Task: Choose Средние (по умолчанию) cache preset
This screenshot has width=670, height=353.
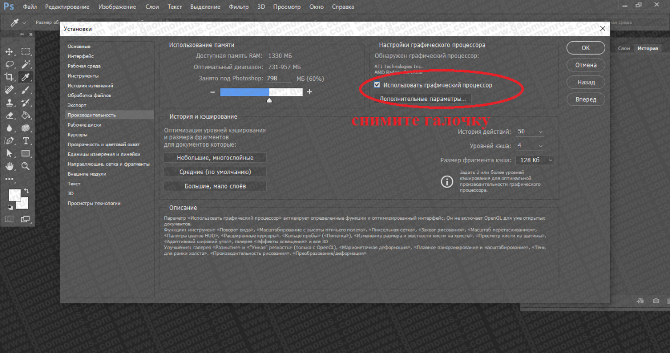Action: (x=215, y=172)
